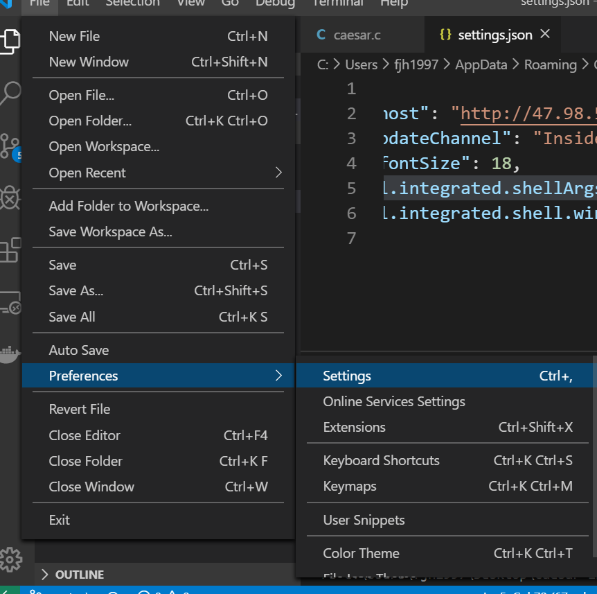This screenshot has height=594, width=597.
Task: Follow the http URL link in settings.json
Action: click(x=547, y=112)
